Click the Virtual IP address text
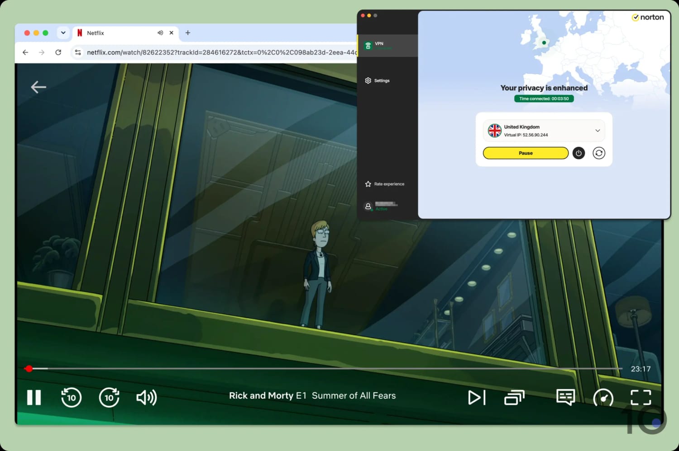 coord(526,135)
